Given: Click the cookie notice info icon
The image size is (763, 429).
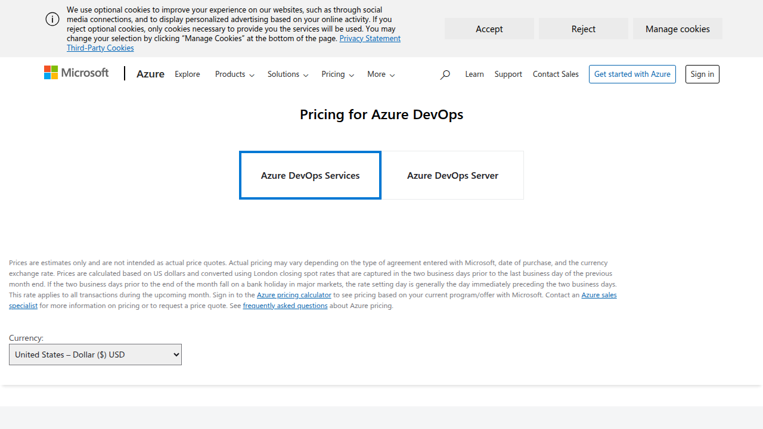Looking at the screenshot, I should coord(52,19).
